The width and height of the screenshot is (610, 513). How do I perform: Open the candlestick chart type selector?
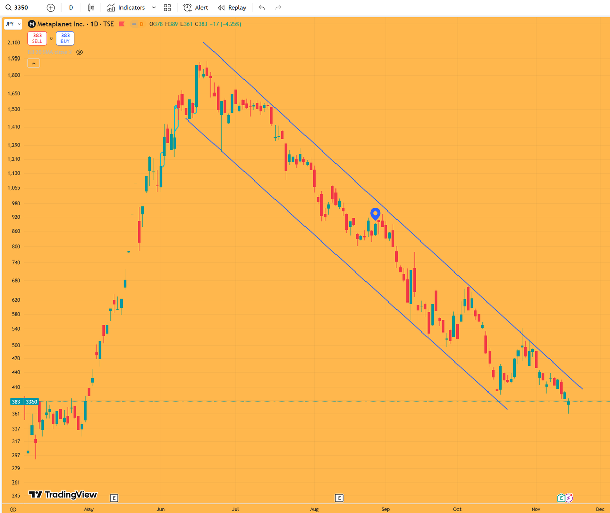(91, 8)
